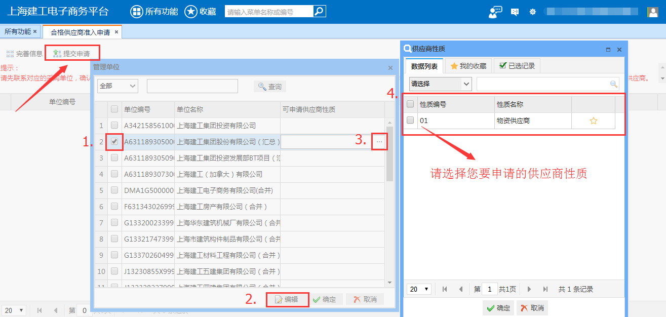Image resolution: width=666 pixels, height=317 pixels.
Task: Open the online chat contacts icon
Action: pyautogui.click(x=495, y=12)
